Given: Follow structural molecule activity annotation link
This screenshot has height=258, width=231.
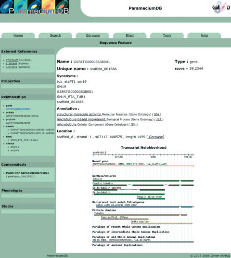Looking at the screenshot, I should (x=79, y=114).
